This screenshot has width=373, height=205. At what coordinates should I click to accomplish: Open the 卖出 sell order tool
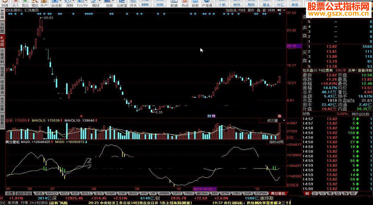point(25,4)
